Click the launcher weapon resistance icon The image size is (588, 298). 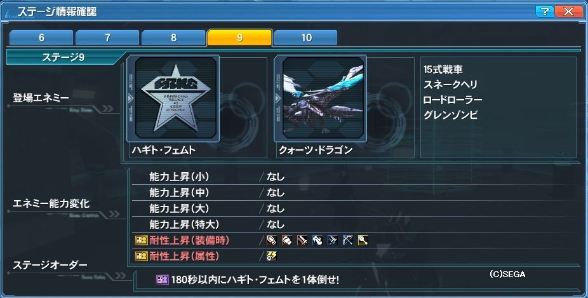click(317, 240)
